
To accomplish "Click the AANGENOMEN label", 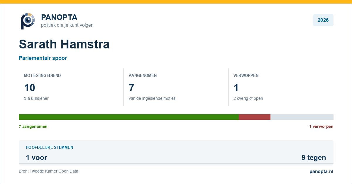I will pos(143,75).
